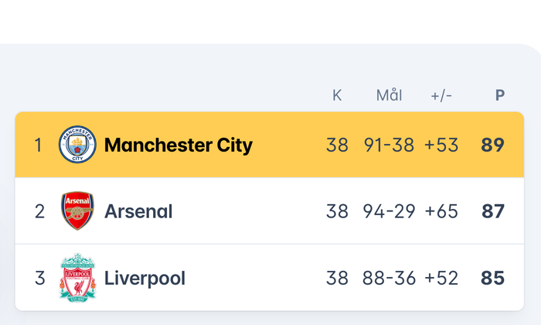Click Liverpool's 85 points value
Image resolution: width=541 pixels, height=325 pixels.
click(492, 278)
